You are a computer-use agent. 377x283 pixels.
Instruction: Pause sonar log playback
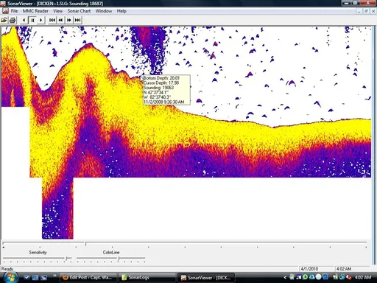point(32,20)
